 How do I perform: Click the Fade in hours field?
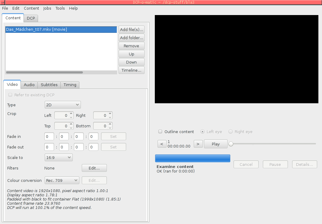(49, 136)
